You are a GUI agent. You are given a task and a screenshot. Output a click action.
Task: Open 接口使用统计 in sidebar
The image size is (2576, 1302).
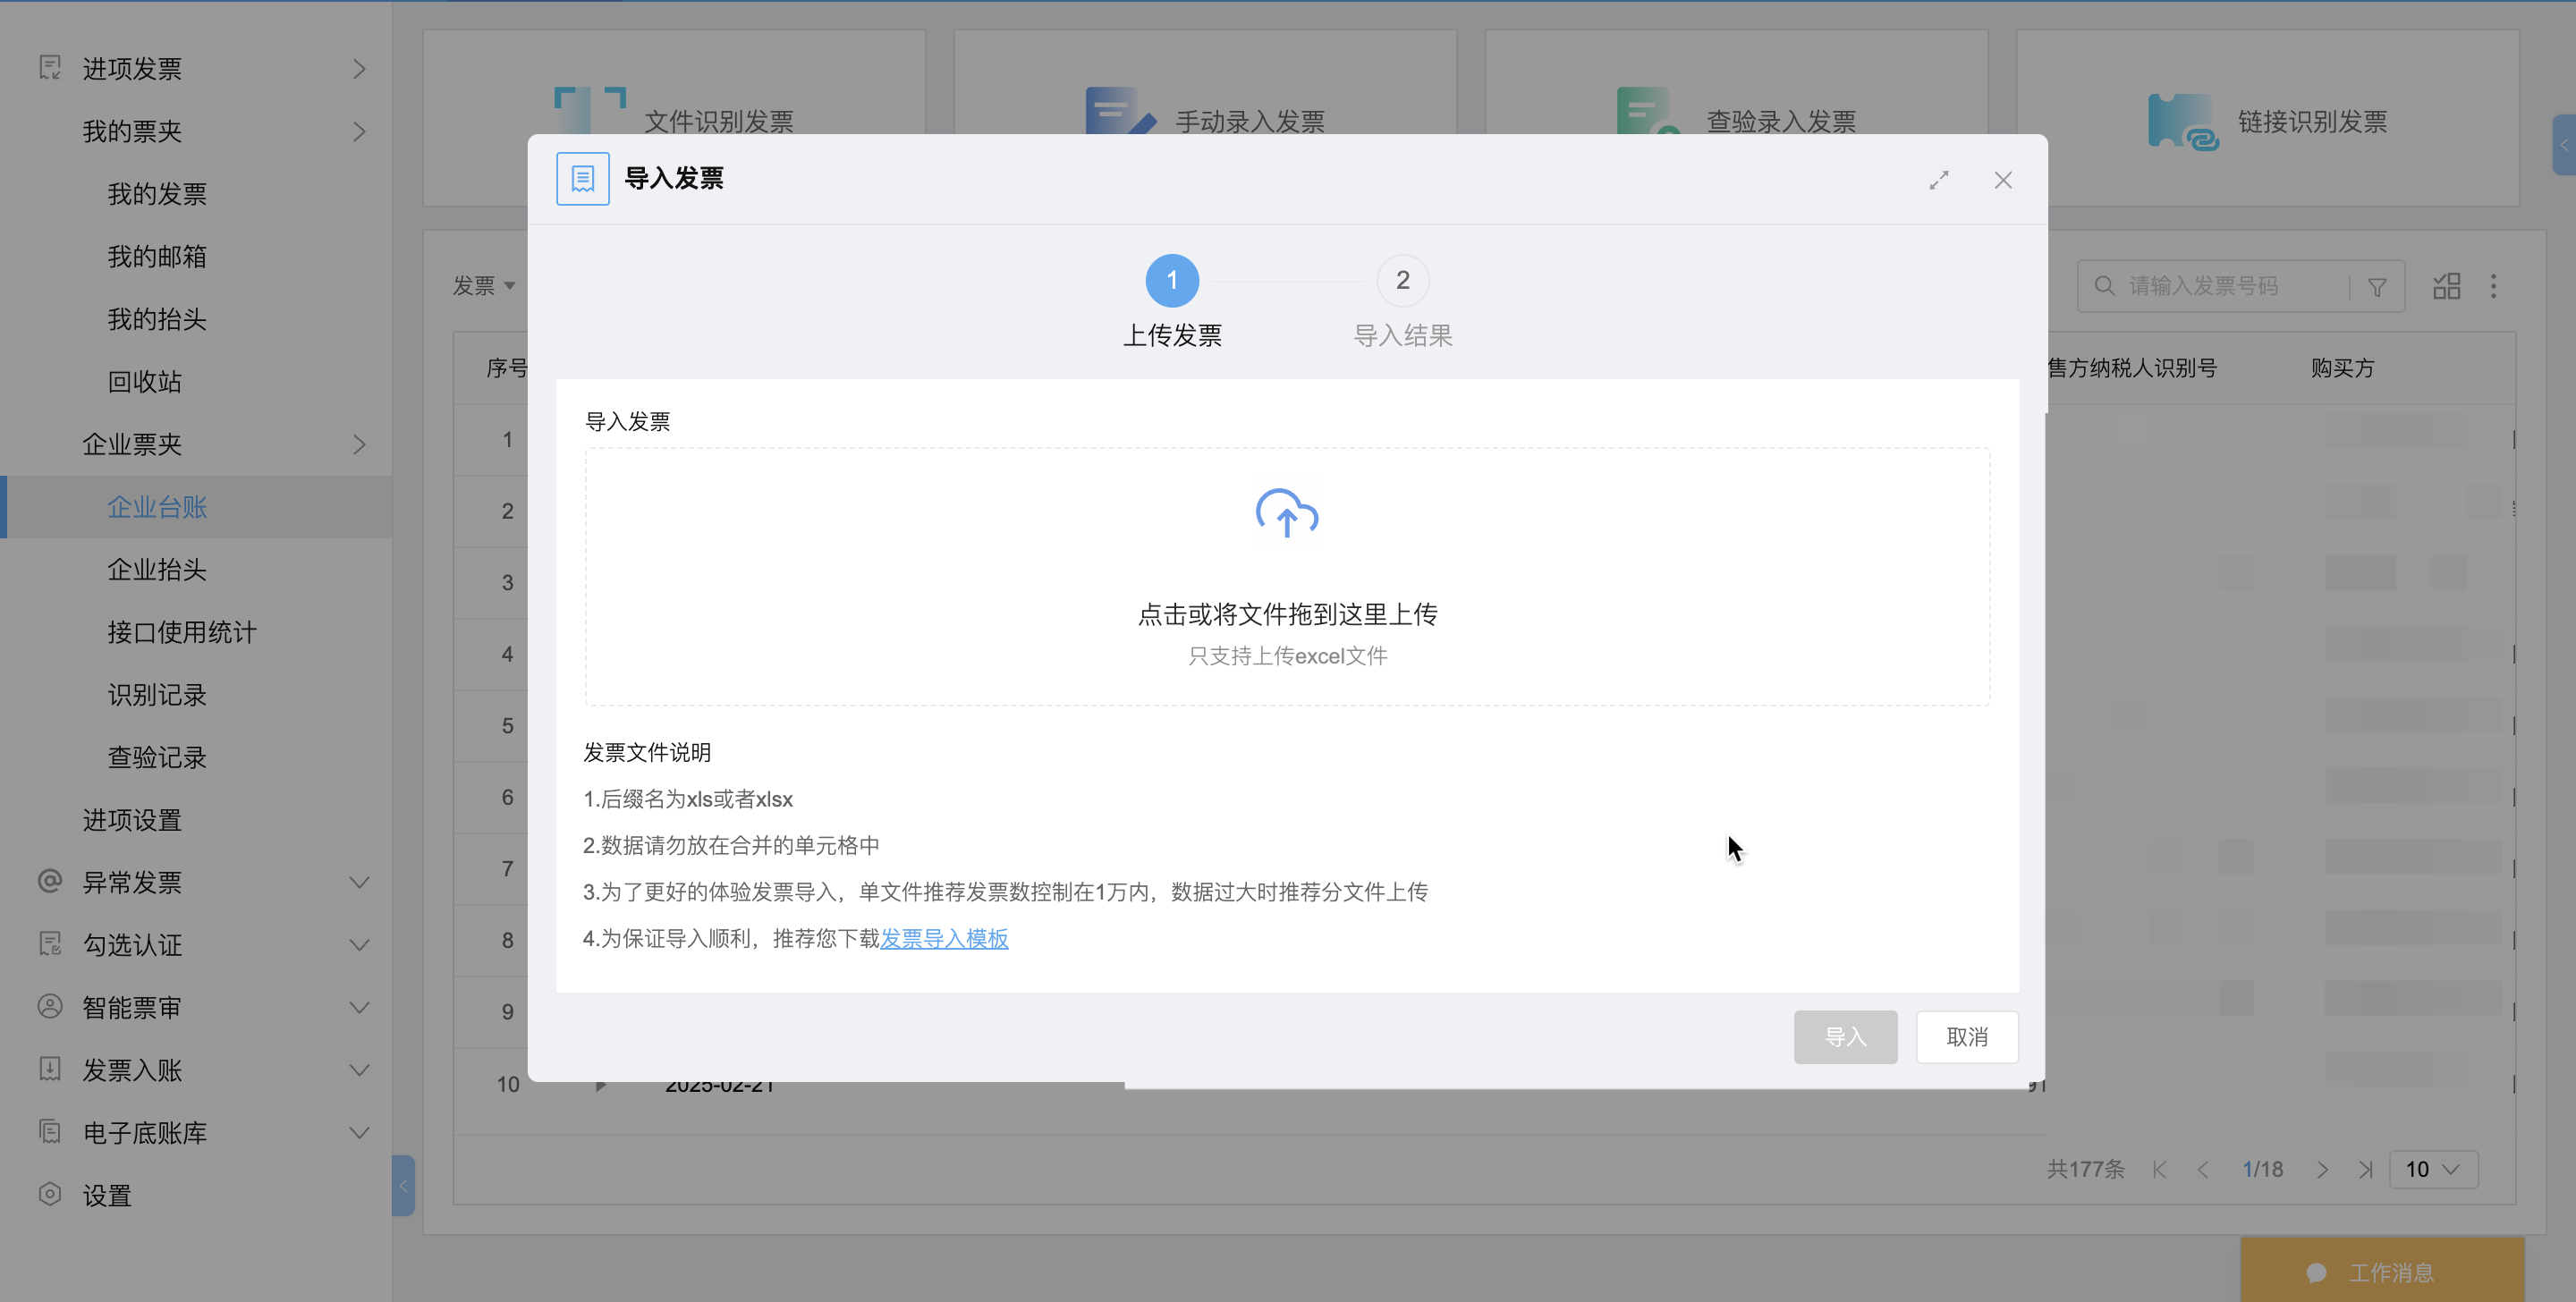pyautogui.click(x=182, y=632)
